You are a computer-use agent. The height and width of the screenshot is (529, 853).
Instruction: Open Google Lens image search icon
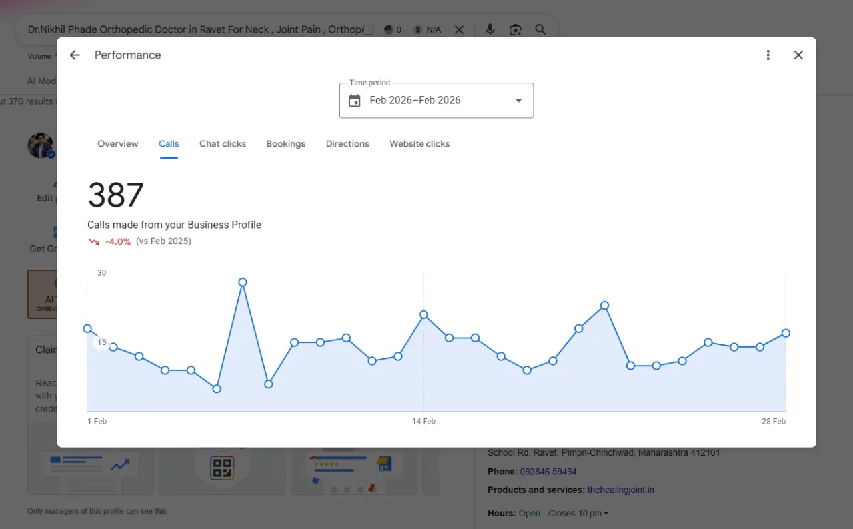[515, 30]
